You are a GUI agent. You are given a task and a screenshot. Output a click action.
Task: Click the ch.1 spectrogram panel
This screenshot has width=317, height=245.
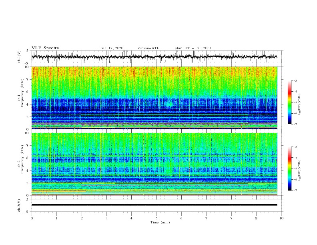point(154,98)
